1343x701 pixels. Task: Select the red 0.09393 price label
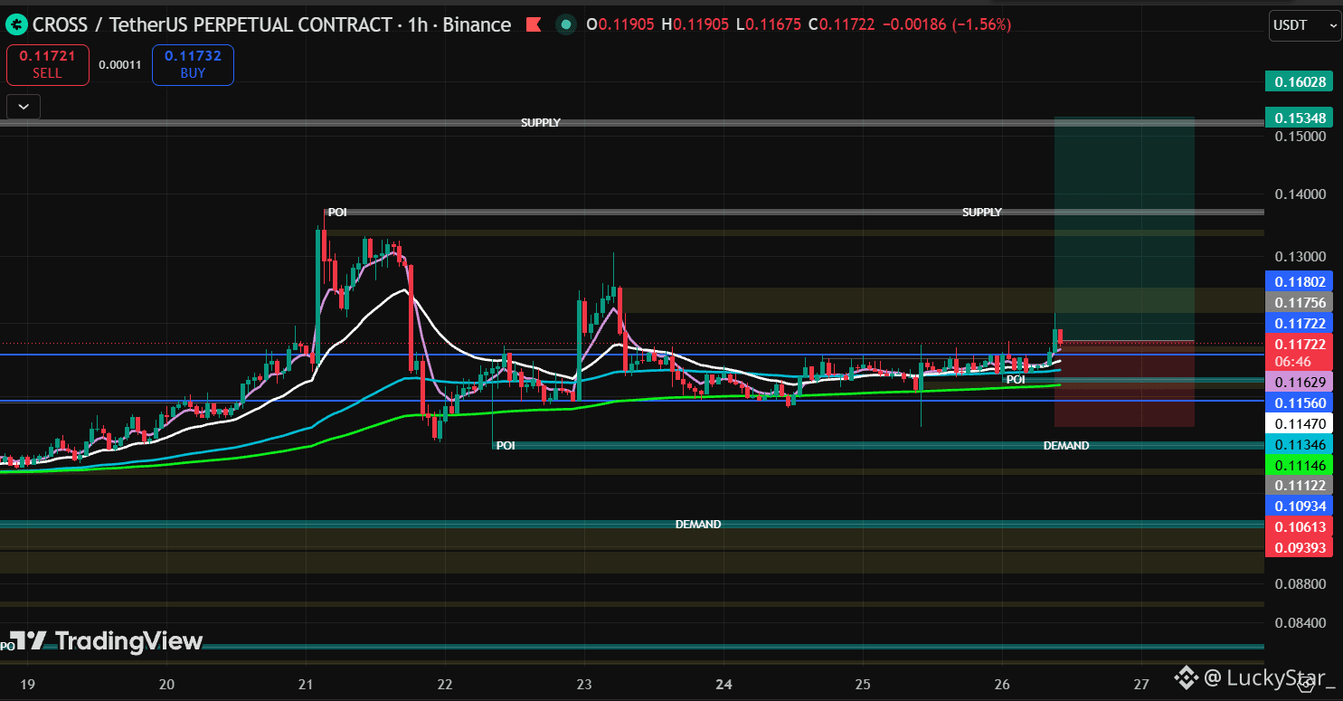1300,548
